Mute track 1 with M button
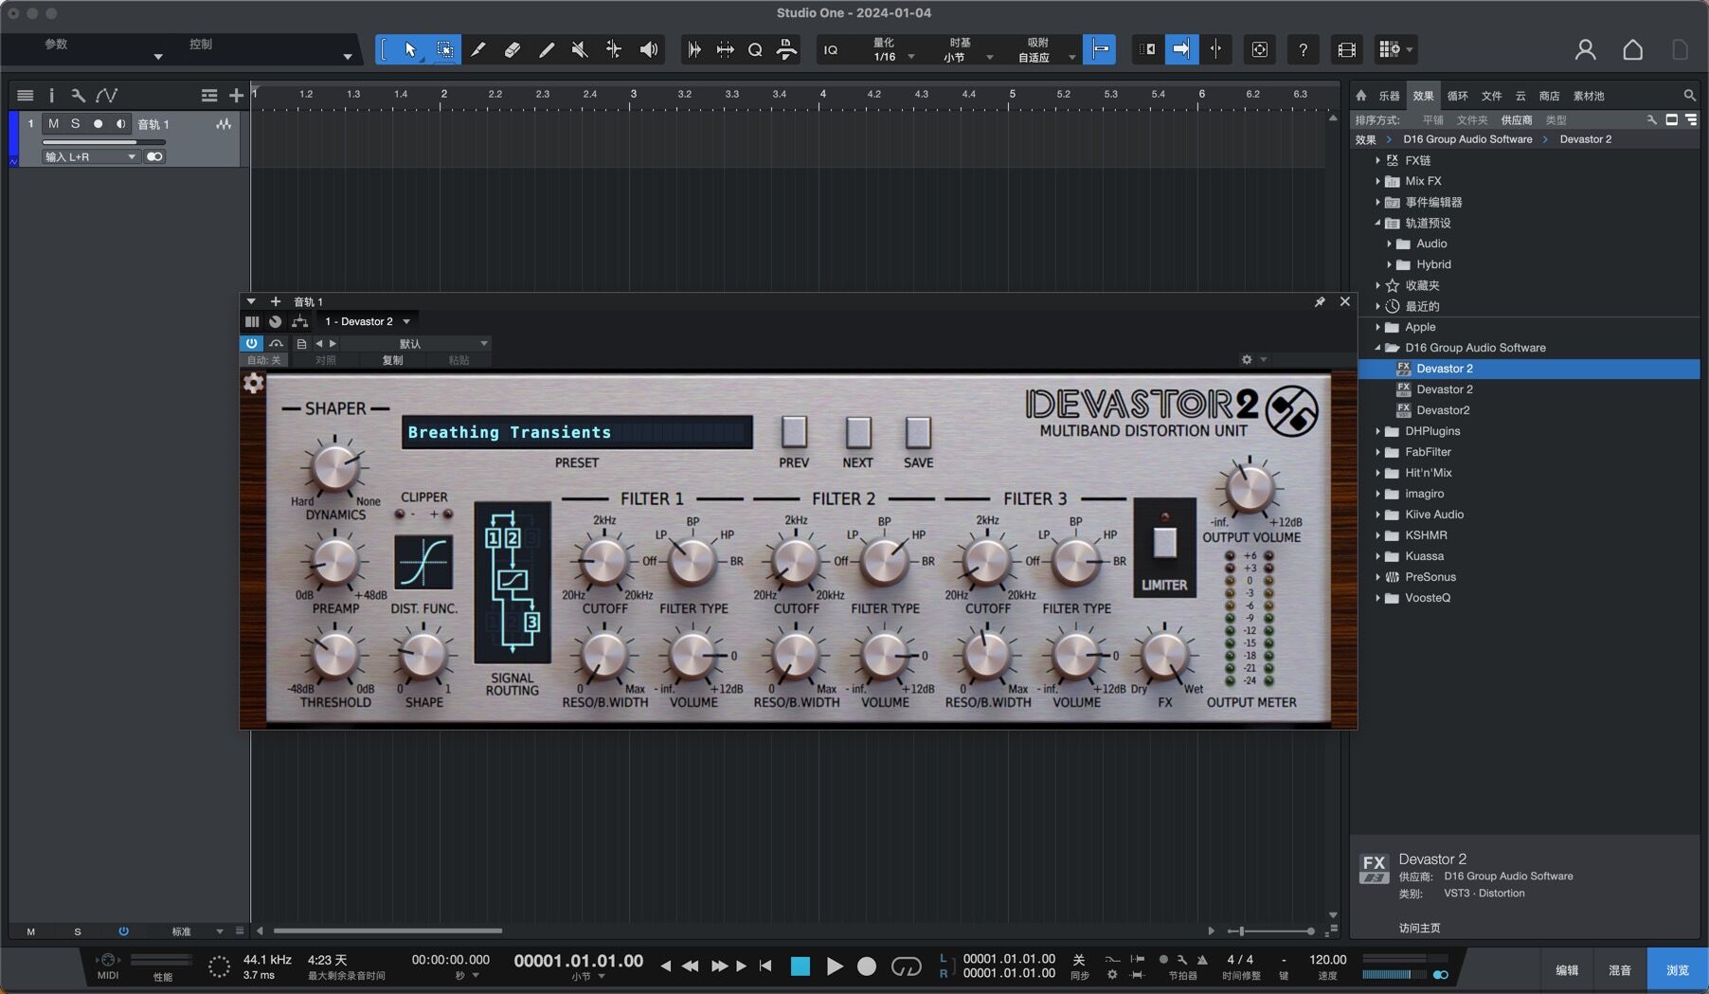 [x=53, y=123]
